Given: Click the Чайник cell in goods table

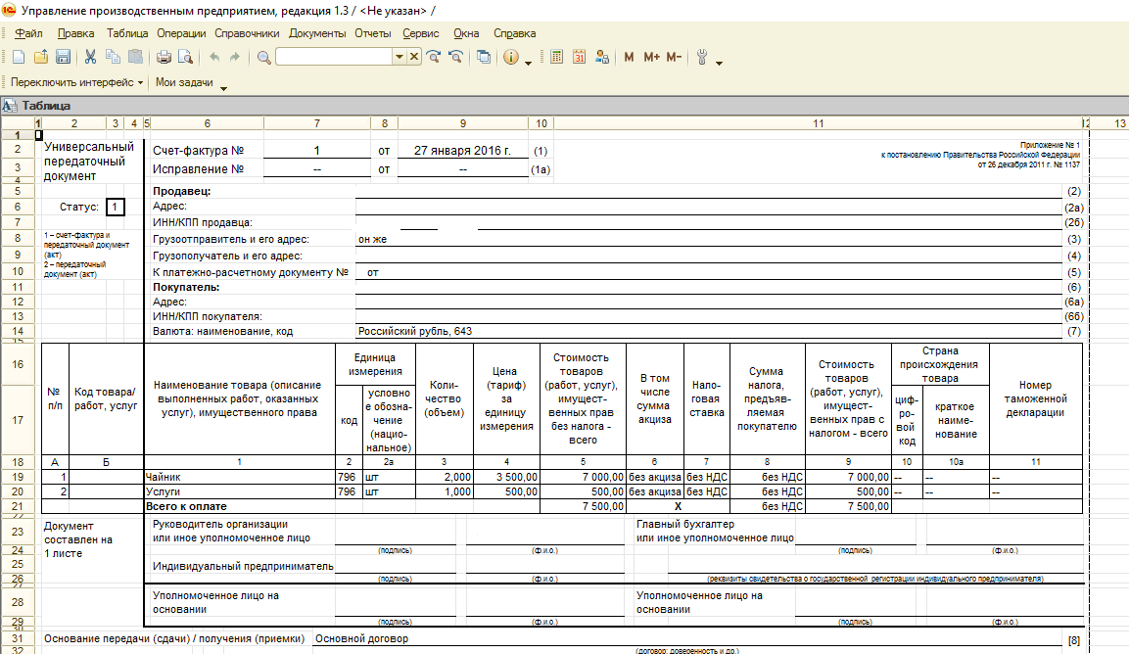Looking at the screenshot, I should click(x=240, y=477).
